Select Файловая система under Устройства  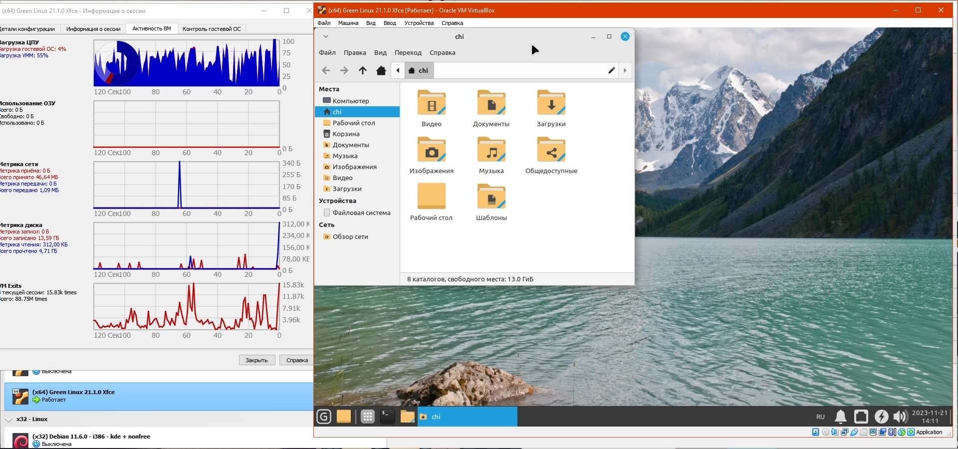361,213
